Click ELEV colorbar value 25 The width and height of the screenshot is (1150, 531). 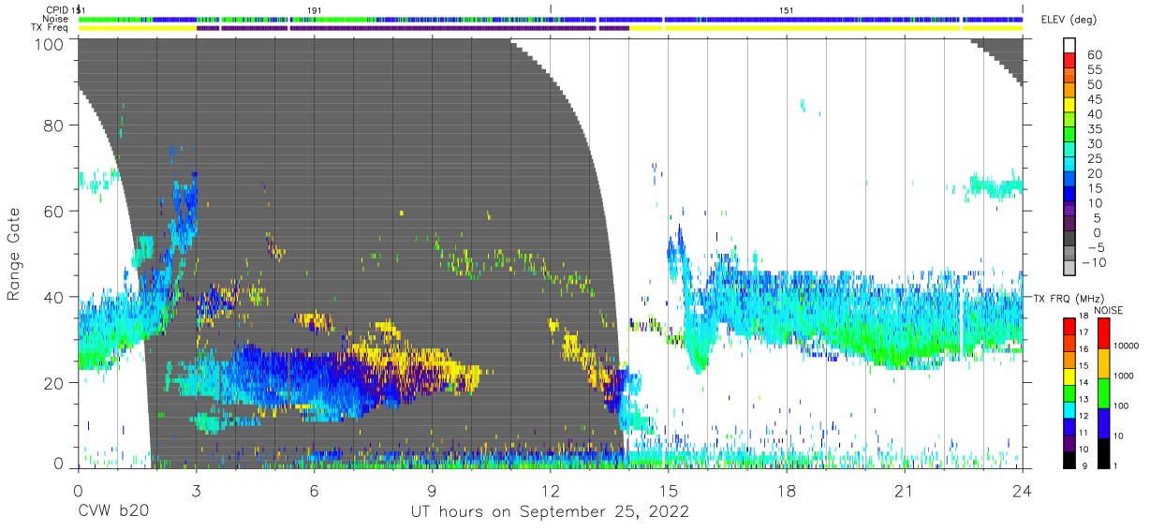point(1094,159)
